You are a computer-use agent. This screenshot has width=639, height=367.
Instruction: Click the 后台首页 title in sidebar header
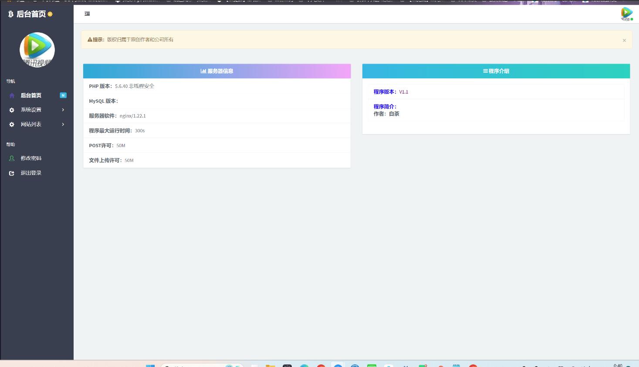pos(31,14)
